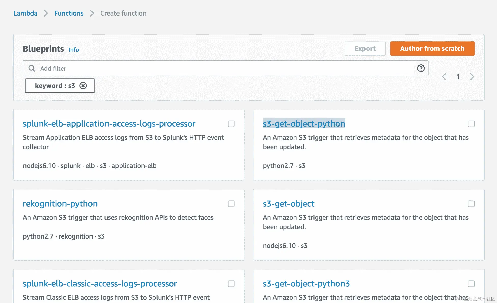Click the help question mark icon
The image size is (497, 303).
[x=421, y=68]
